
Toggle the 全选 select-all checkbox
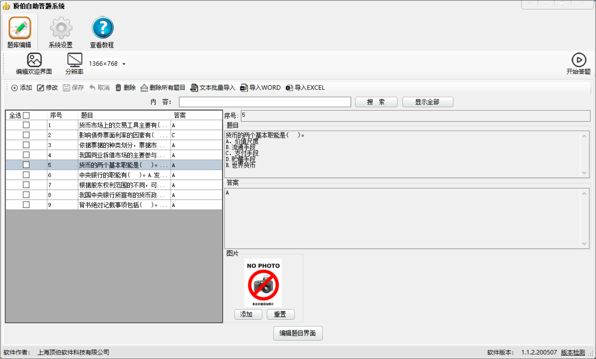click(26, 114)
